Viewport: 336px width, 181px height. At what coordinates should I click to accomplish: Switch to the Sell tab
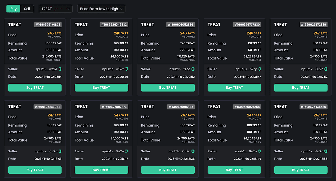click(x=27, y=9)
